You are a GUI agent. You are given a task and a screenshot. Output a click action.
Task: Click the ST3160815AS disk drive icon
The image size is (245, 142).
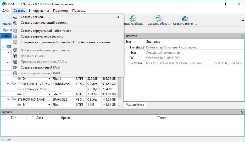(x=14, y=99)
